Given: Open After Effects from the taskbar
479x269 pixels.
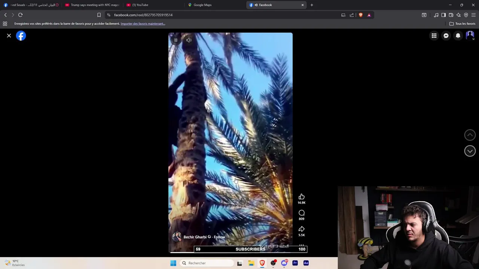Looking at the screenshot, I should pos(306,263).
